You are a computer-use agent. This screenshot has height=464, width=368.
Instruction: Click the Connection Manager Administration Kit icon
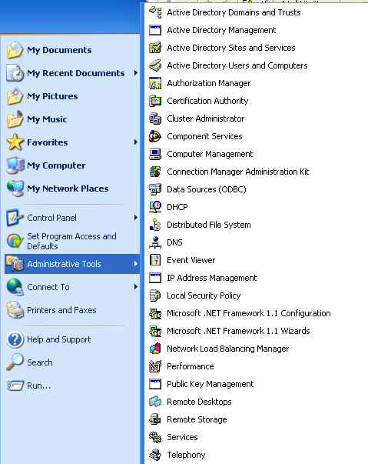tap(155, 172)
